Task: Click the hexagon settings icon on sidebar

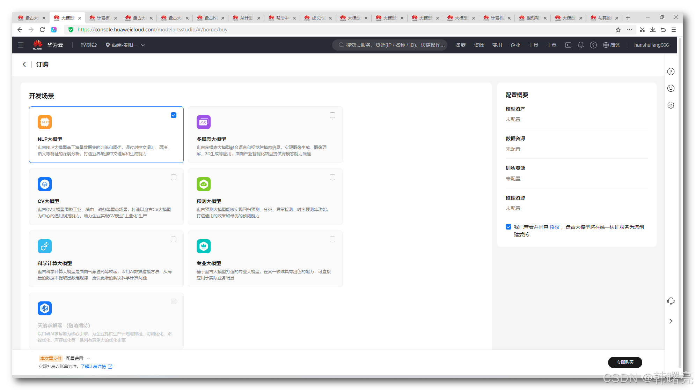Action: click(x=671, y=105)
